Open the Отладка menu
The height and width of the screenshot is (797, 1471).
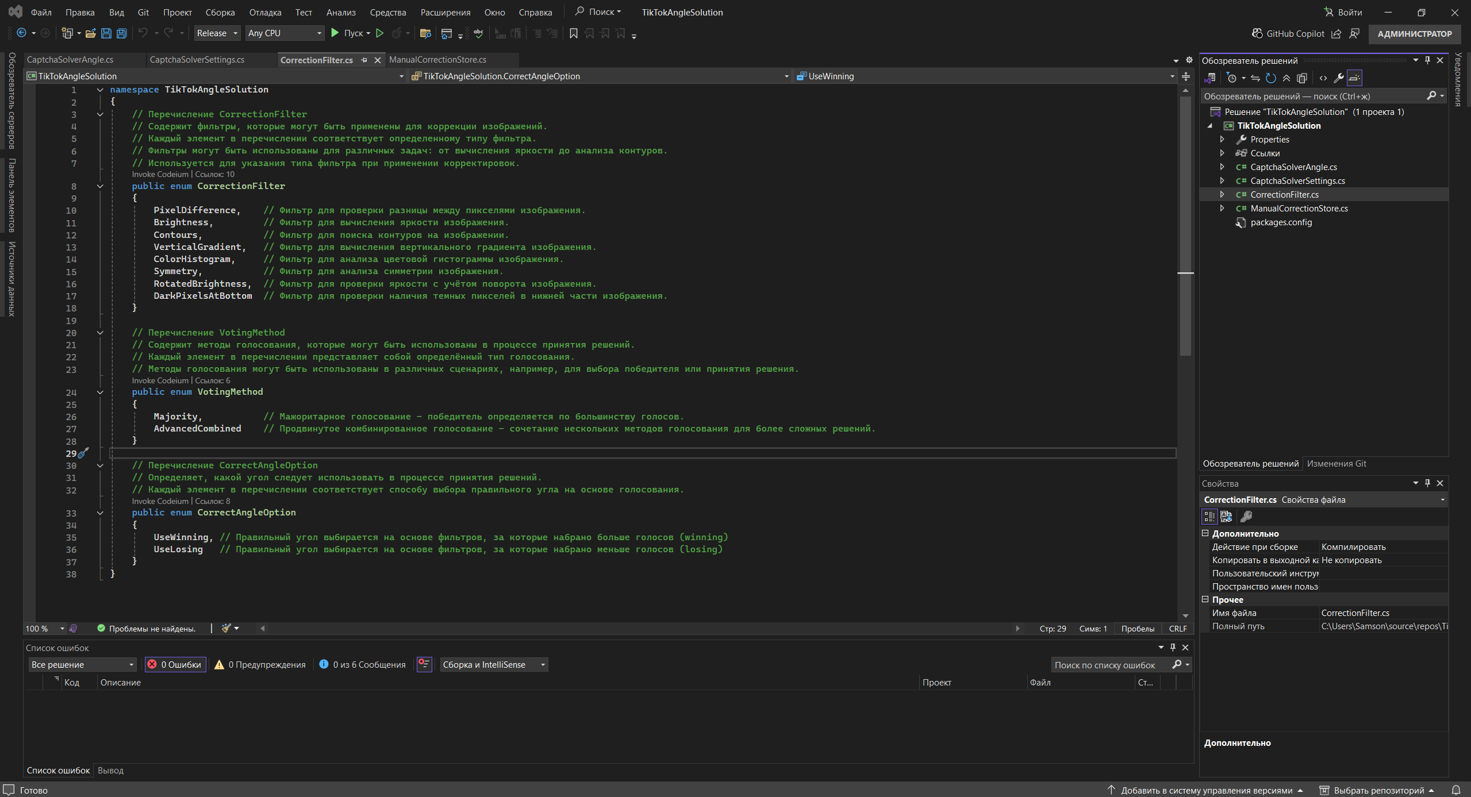click(265, 12)
